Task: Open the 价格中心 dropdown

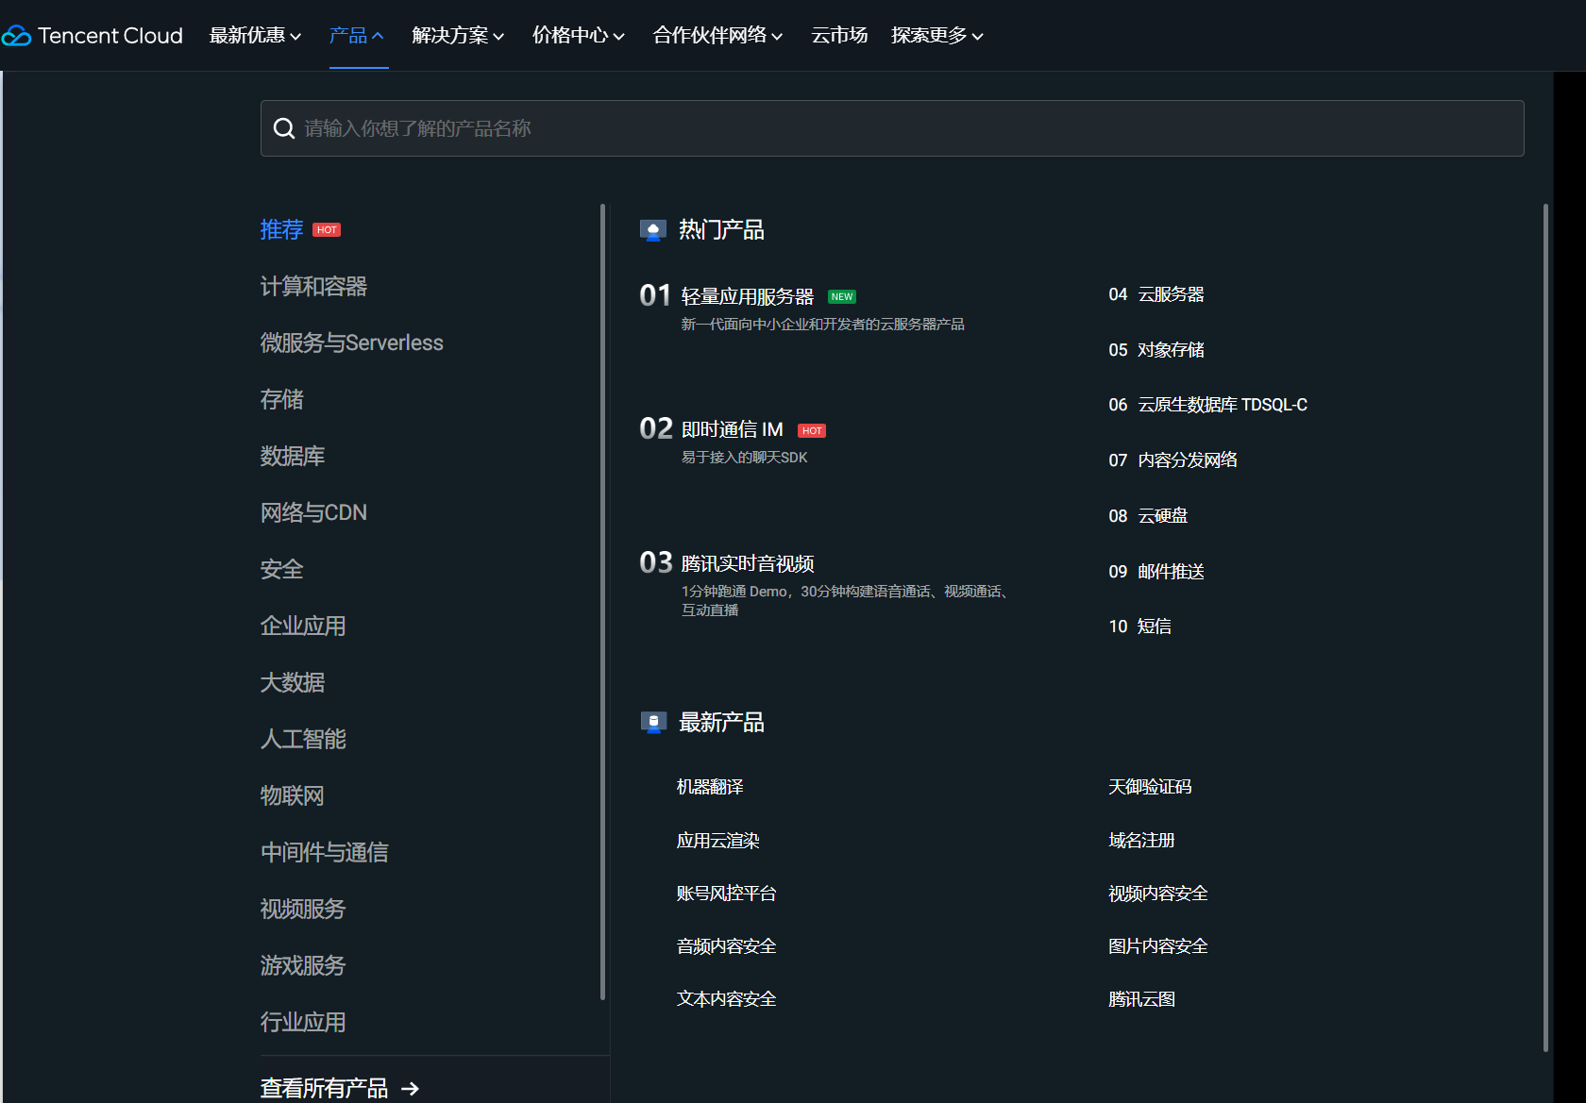Action: tap(579, 36)
